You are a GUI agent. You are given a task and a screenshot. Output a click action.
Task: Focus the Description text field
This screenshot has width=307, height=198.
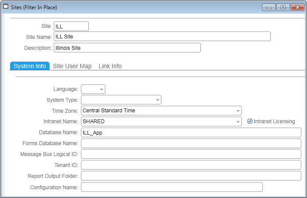pos(127,48)
